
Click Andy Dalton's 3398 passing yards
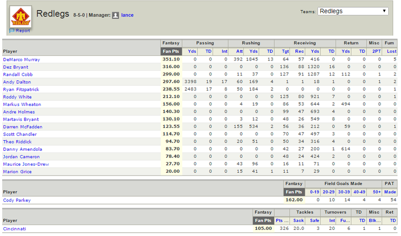[191, 82]
